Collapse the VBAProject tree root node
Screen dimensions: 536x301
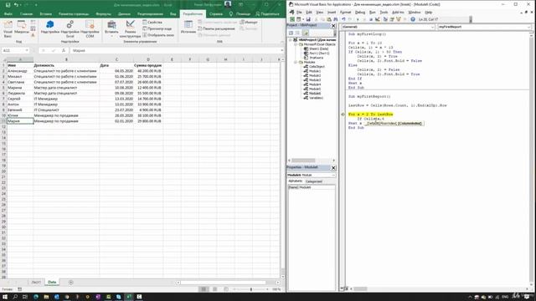291,40
